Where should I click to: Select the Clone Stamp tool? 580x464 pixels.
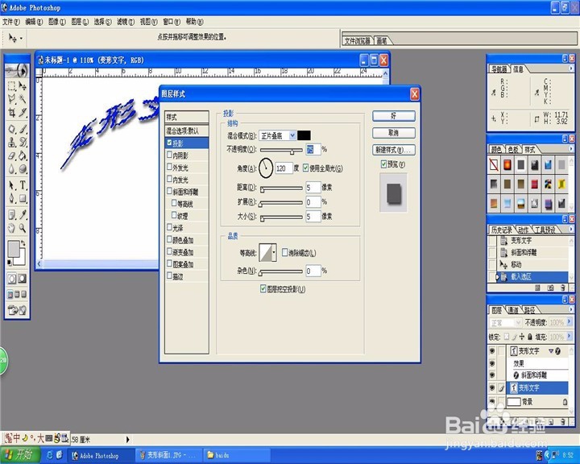[x=12, y=142]
